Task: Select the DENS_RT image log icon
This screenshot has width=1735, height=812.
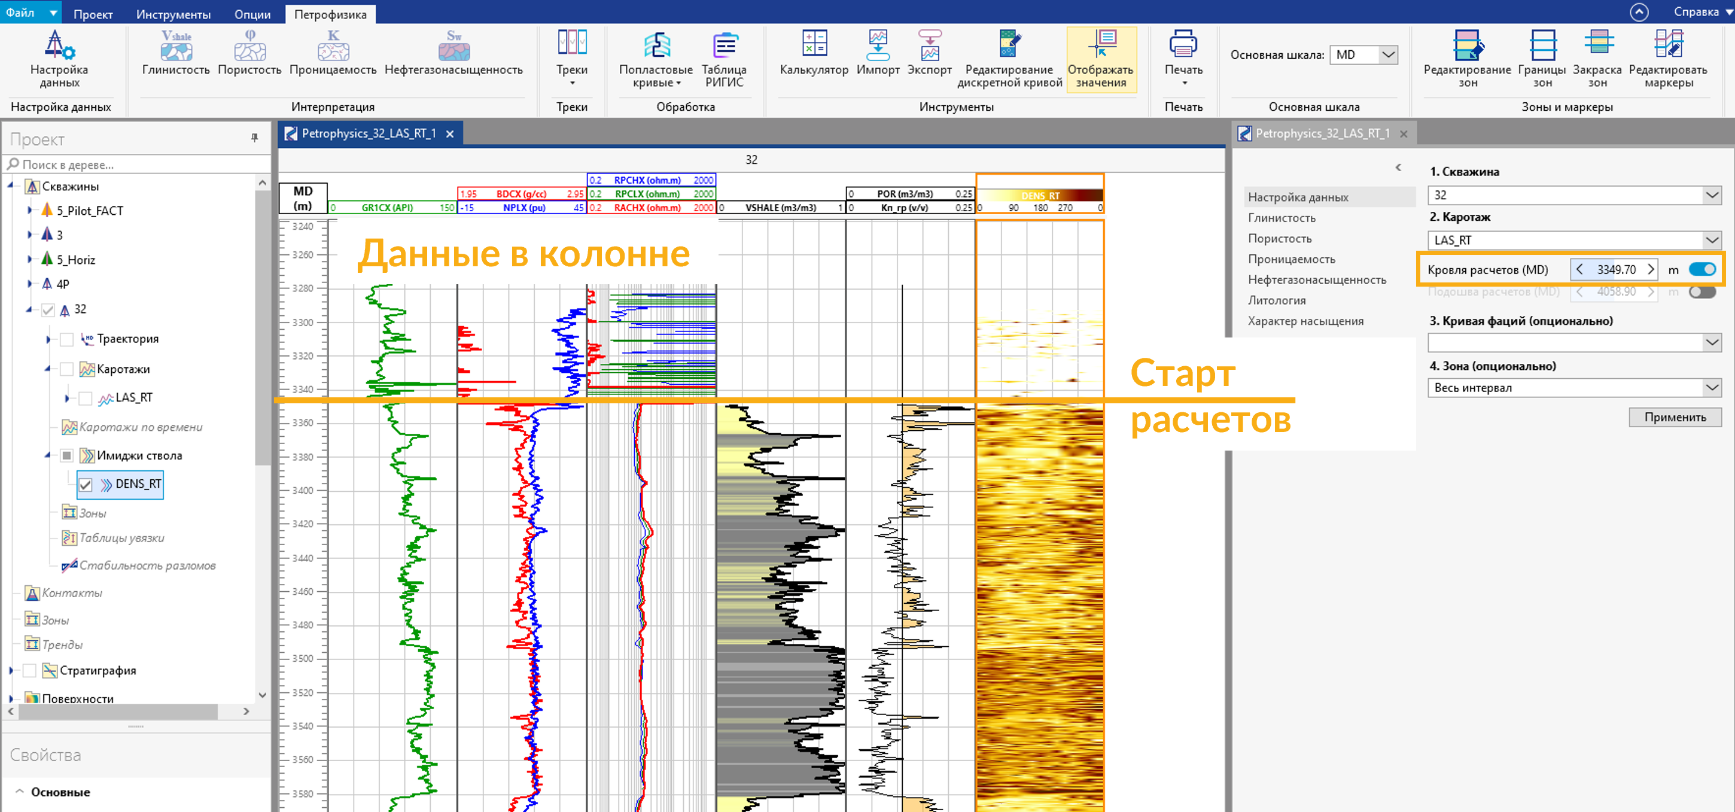Action: [x=106, y=485]
